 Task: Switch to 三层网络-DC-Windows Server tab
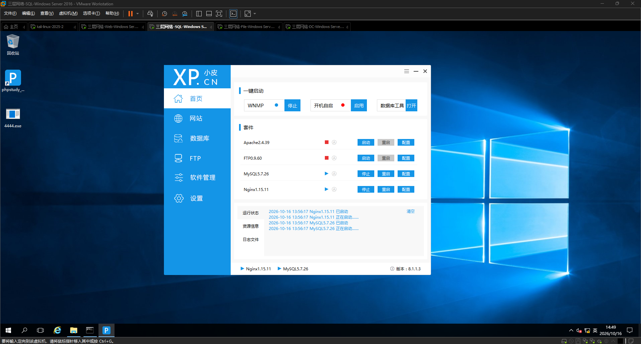point(317,27)
